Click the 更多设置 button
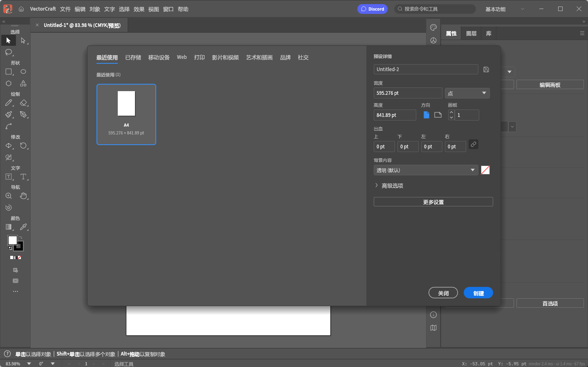This screenshot has height=367, width=588. coord(433,202)
